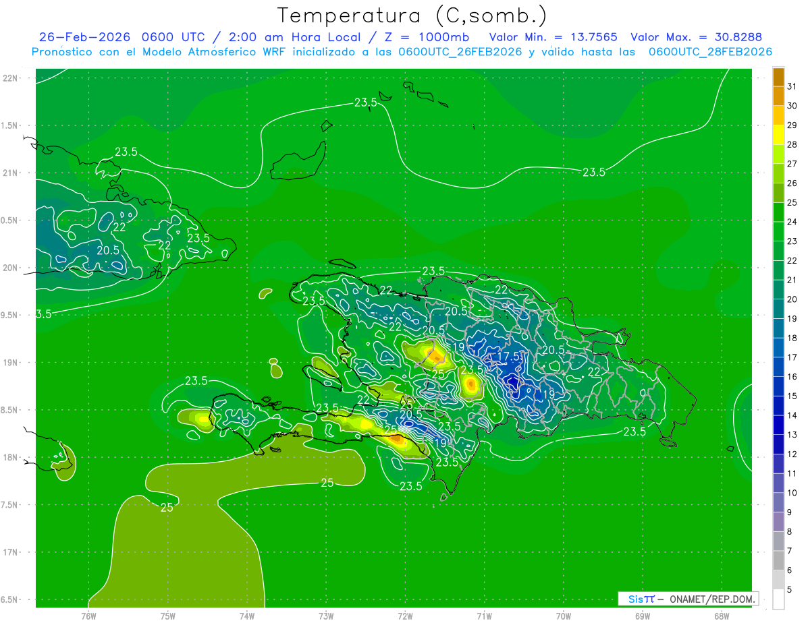Click legend value 18 on the color scale
This screenshot has height=625, width=810.
pyautogui.click(x=792, y=338)
